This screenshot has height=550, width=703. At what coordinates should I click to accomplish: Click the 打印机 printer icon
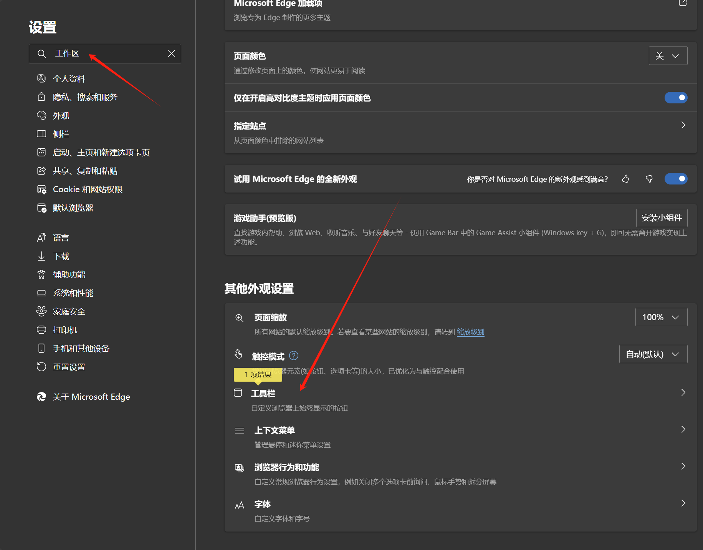(41, 330)
